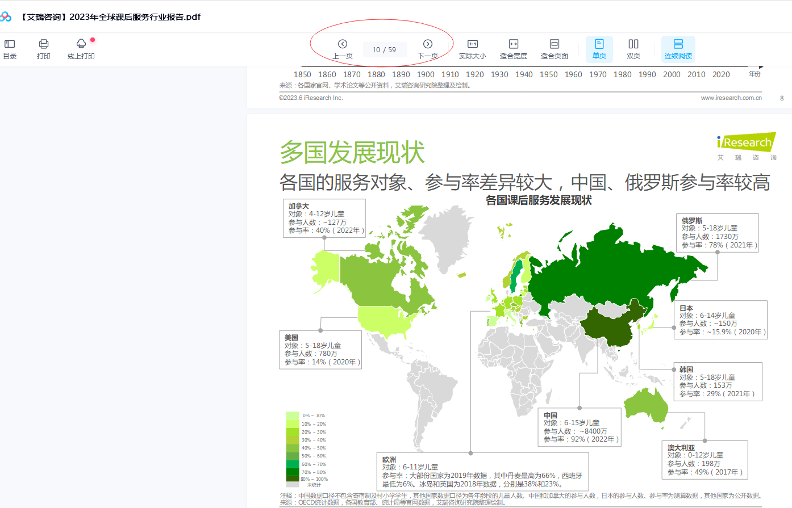Viewport: 792px width, 508px height.
Task: Click the 打印 print icon
Action: pos(44,49)
